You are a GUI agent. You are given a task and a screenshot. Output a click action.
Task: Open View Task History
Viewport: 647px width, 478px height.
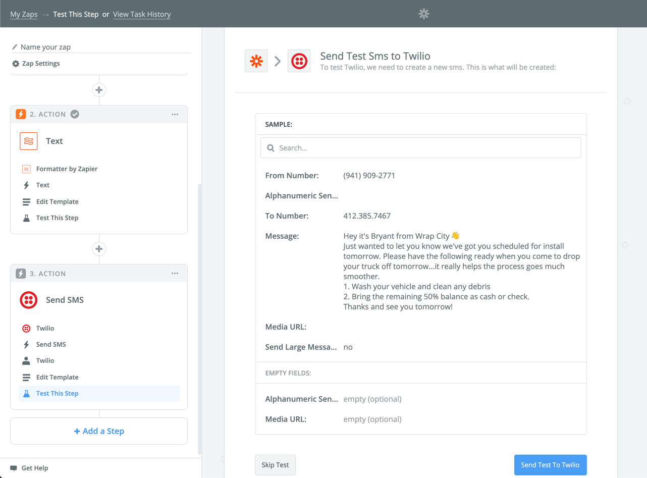point(141,14)
